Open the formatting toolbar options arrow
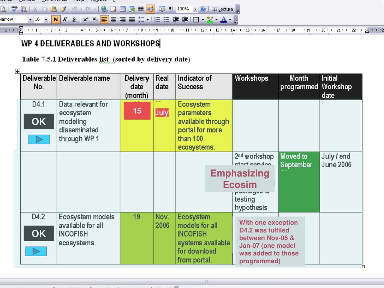Screen dimensions: 384x288 pyautogui.click(x=235, y=20)
